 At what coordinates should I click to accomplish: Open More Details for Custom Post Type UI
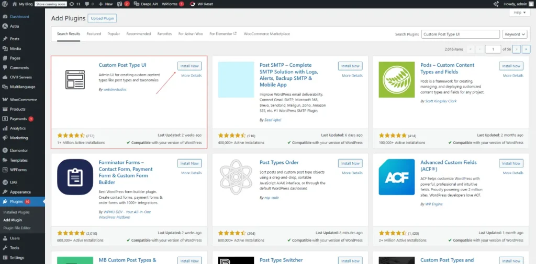192,76
